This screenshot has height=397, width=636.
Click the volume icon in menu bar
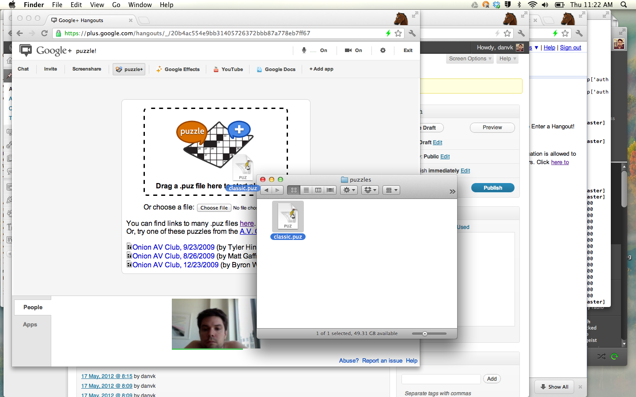[545, 5]
